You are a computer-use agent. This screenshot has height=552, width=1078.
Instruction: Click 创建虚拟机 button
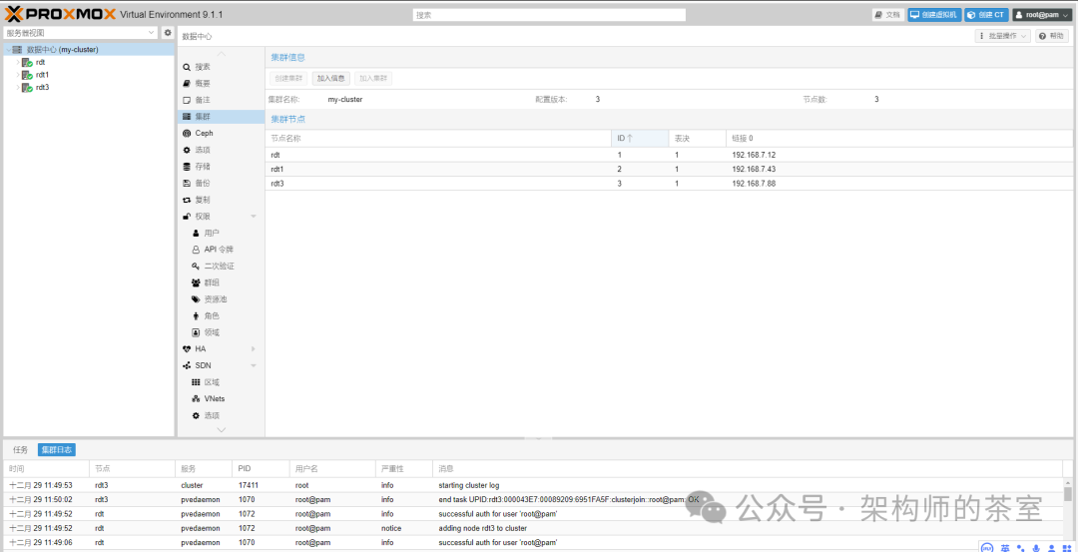pyautogui.click(x=934, y=14)
